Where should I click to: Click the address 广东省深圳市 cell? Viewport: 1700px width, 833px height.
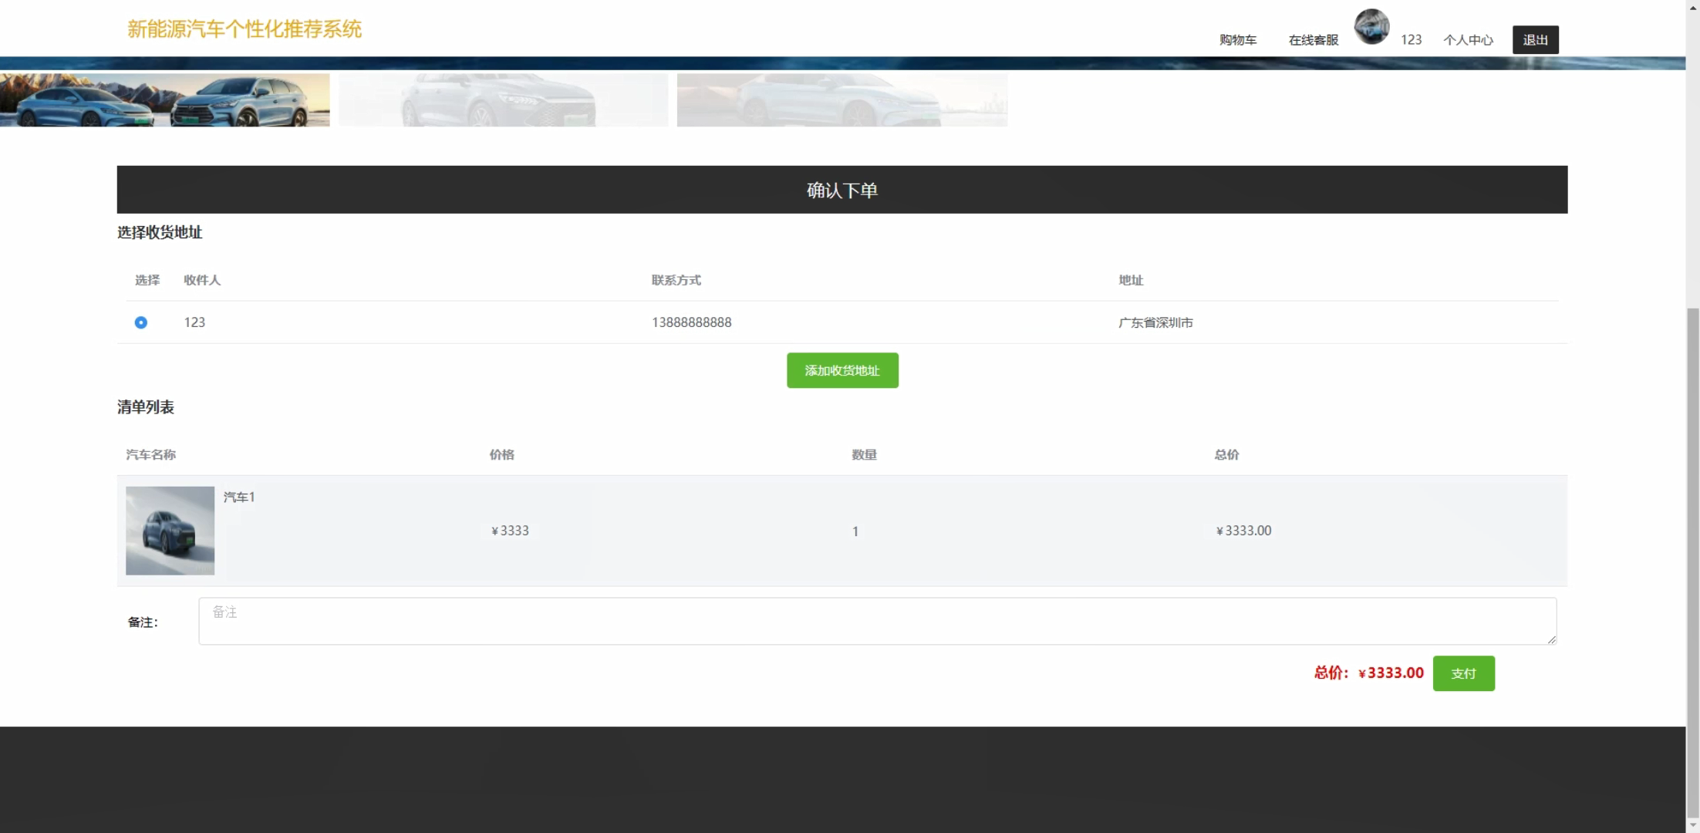click(1155, 322)
